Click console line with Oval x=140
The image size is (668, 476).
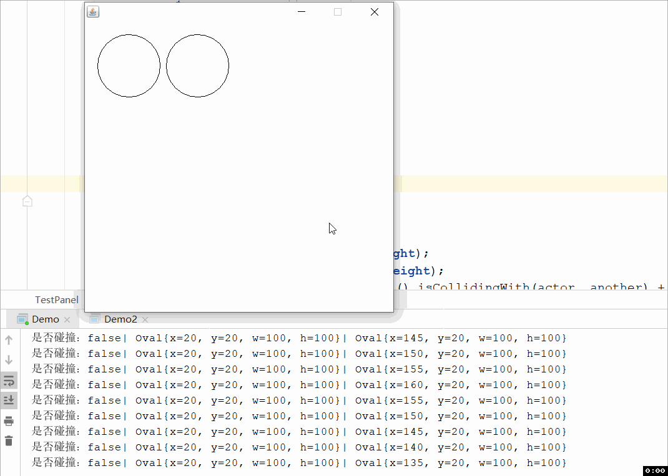pos(300,447)
